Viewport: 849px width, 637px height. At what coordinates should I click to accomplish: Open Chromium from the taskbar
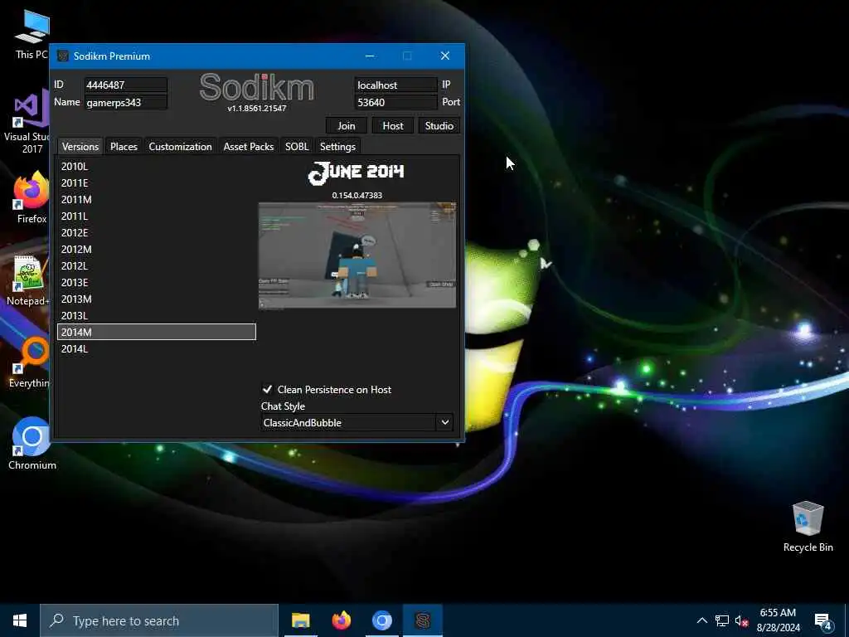pyautogui.click(x=381, y=620)
